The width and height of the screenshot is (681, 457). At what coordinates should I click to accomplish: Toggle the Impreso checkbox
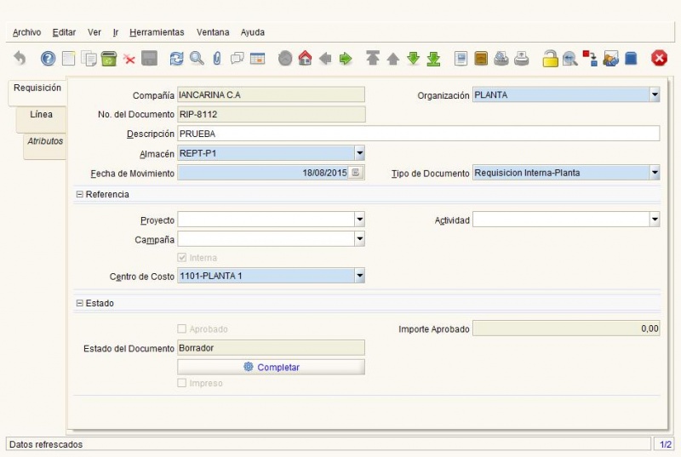coord(182,383)
